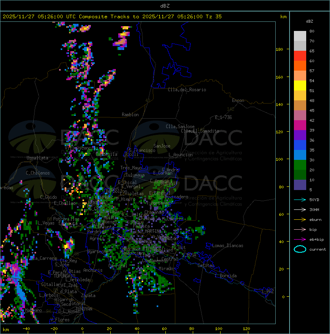This screenshot has height=334, width=330.
Task: Click the -40 km tick on horizontal axis
Action: click(26, 329)
